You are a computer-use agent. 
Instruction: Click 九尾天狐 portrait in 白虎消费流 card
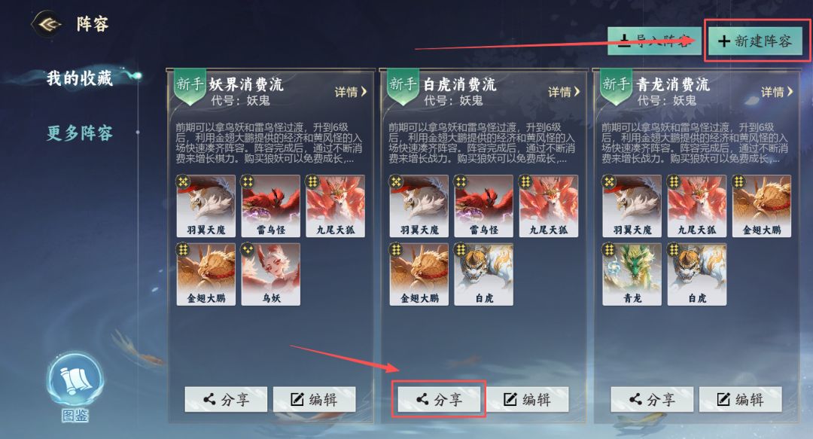point(549,206)
